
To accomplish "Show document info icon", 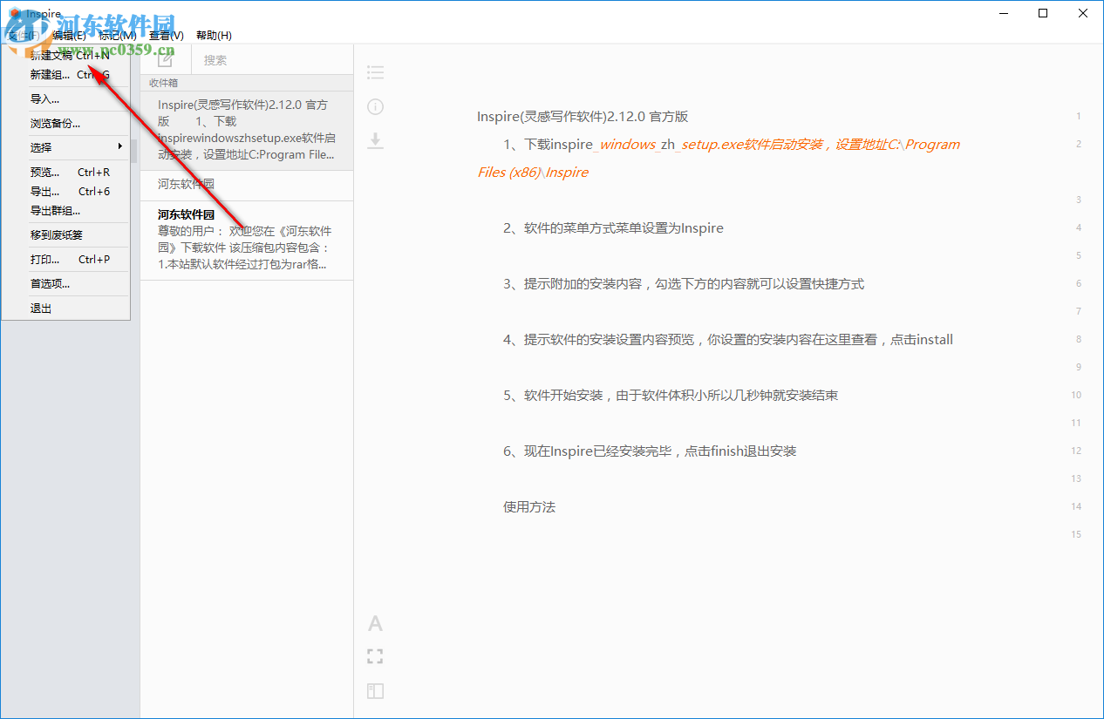I will (375, 106).
